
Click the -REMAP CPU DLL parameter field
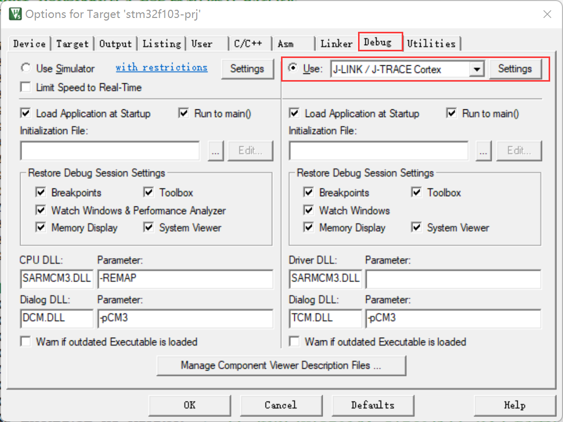coord(185,279)
